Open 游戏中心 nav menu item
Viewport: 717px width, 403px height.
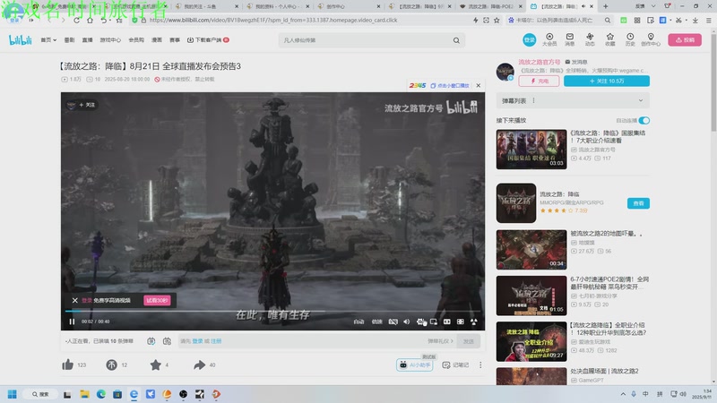point(110,40)
